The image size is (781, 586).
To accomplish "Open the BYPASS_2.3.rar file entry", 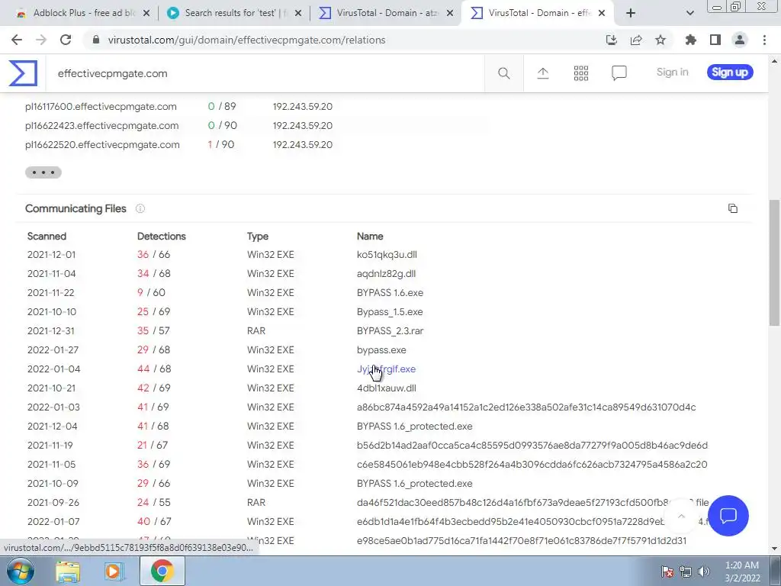I will tap(390, 331).
